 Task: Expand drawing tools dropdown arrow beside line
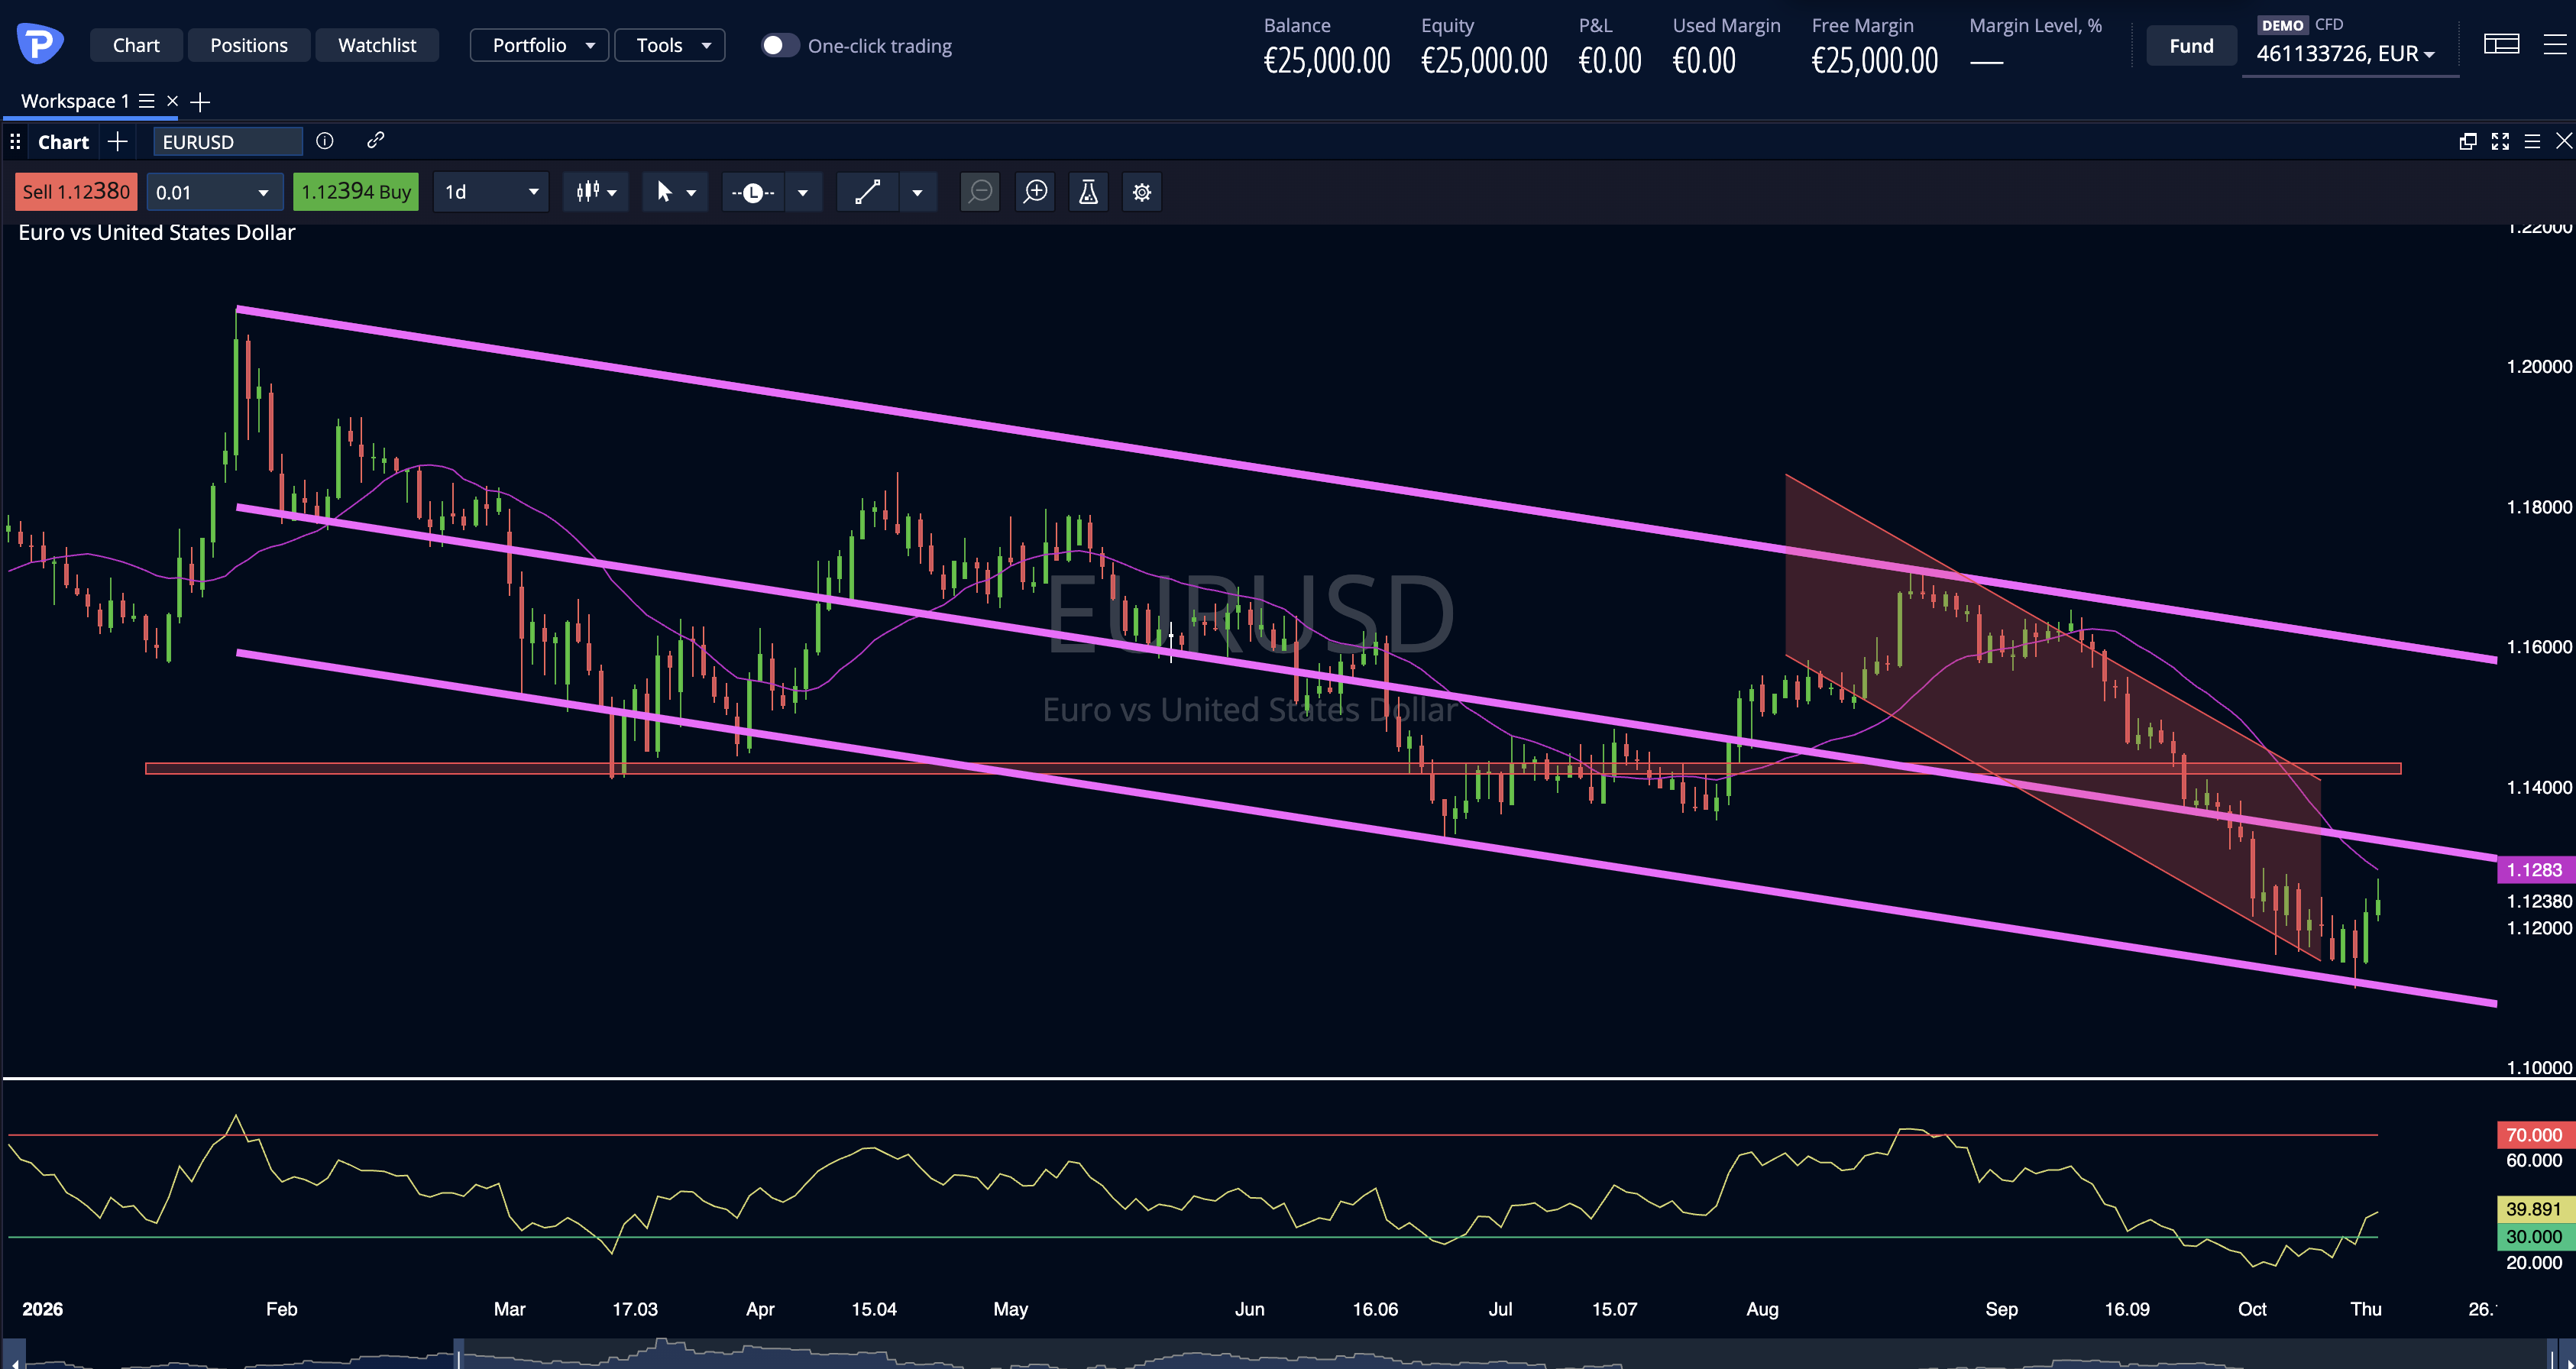(917, 192)
